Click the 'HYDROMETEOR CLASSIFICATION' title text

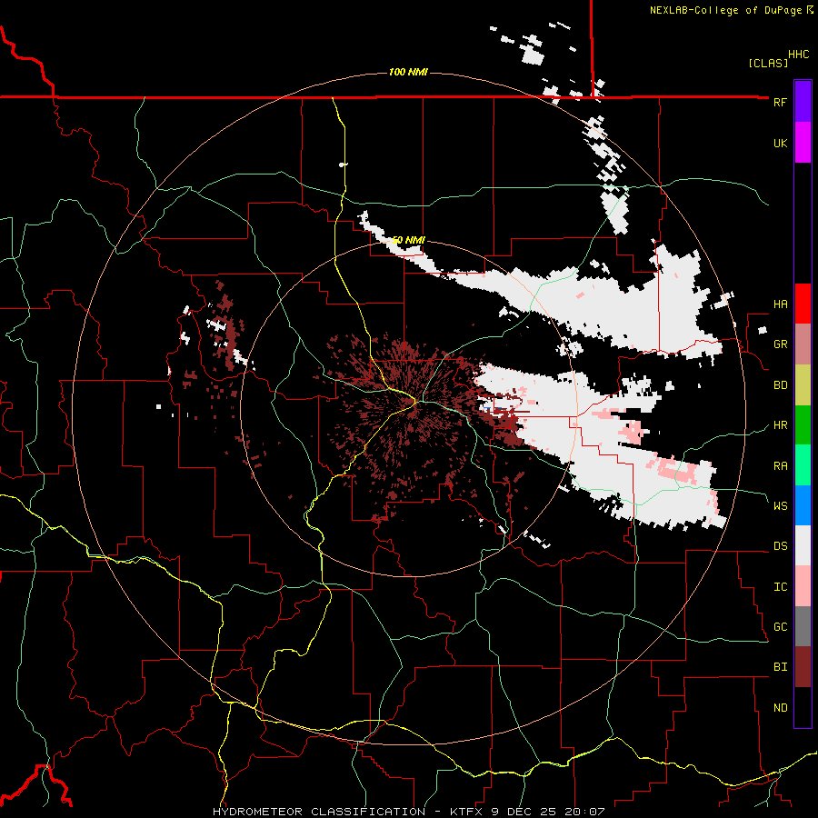pos(319,812)
